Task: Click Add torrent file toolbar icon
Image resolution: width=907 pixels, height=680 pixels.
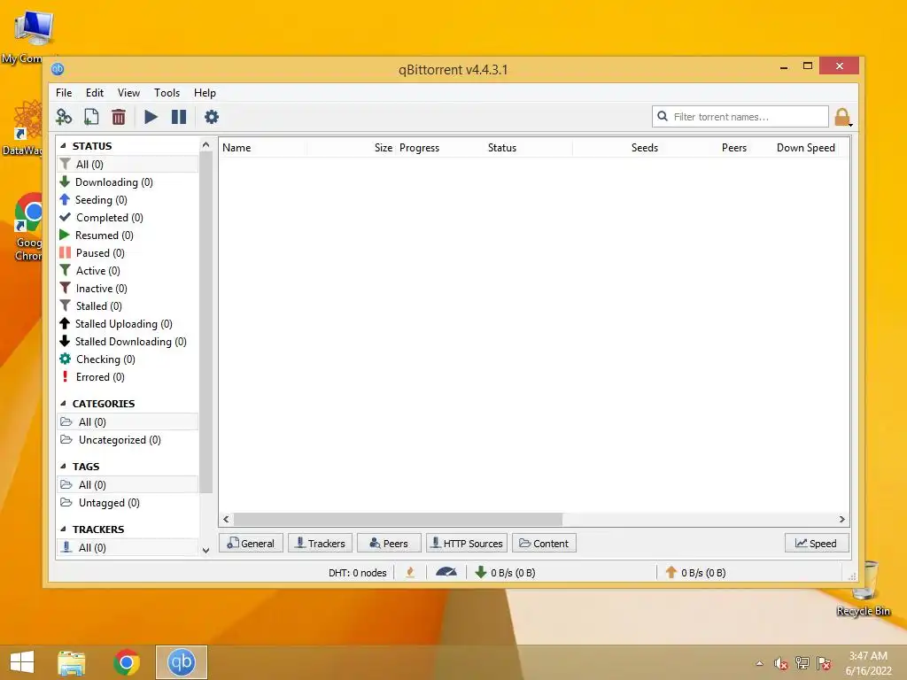Action: click(x=91, y=117)
